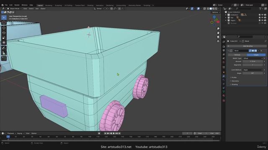Hide the Rail collection in viewport
Screen dimensions: 268x150
(x=263, y=17)
